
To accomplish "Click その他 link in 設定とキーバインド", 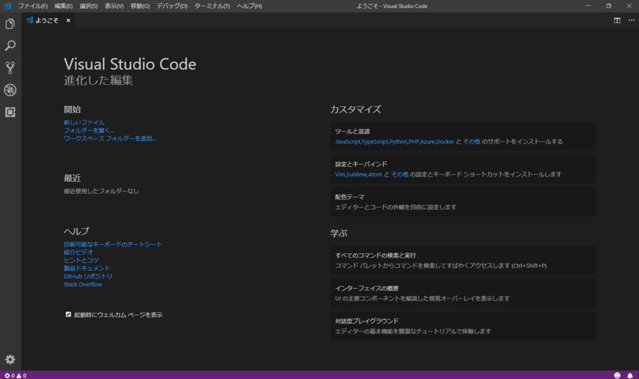I will (400, 175).
